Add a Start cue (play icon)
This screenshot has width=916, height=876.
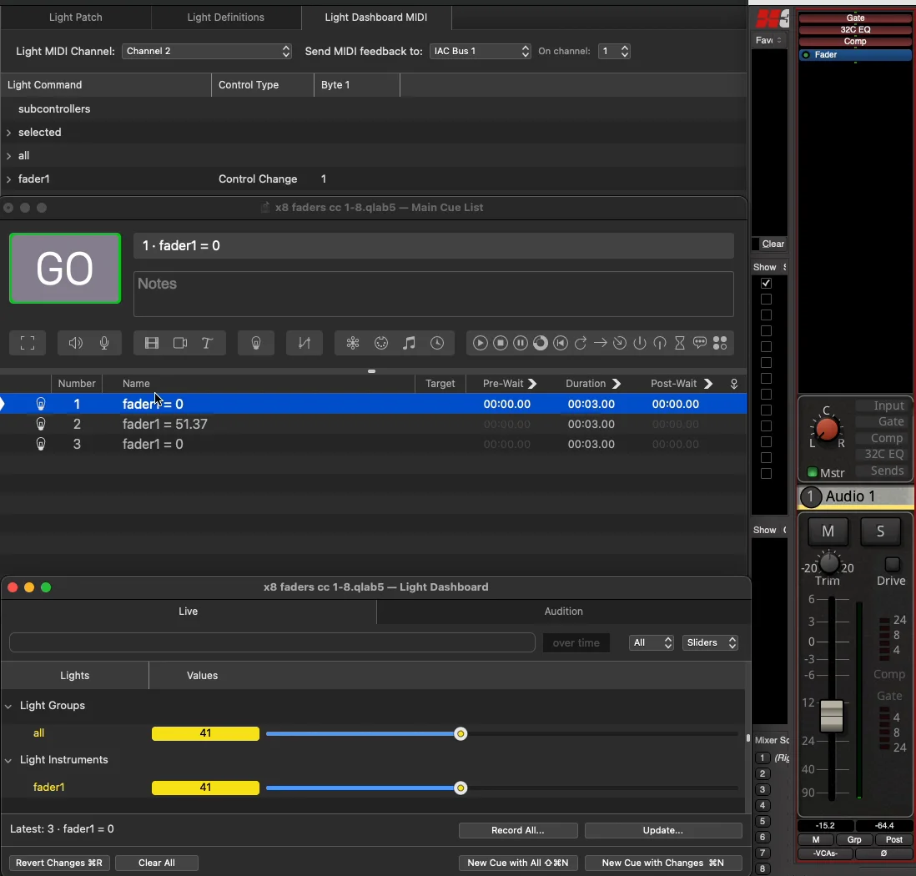[x=481, y=343]
